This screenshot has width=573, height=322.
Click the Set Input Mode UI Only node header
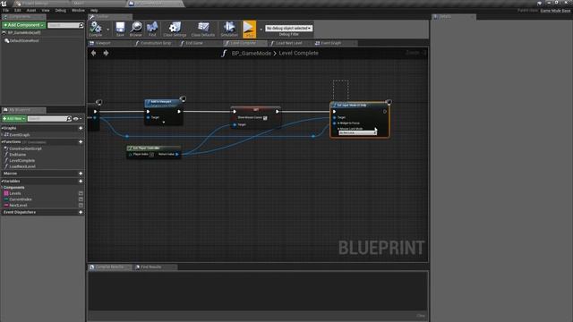[359, 106]
